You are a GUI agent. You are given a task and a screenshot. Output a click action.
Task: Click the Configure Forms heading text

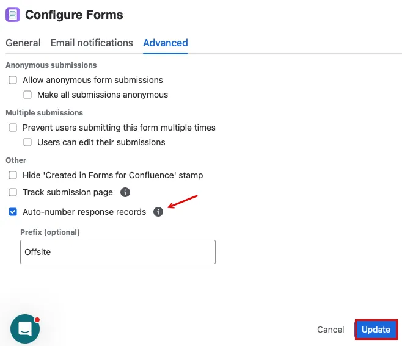(74, 15)
